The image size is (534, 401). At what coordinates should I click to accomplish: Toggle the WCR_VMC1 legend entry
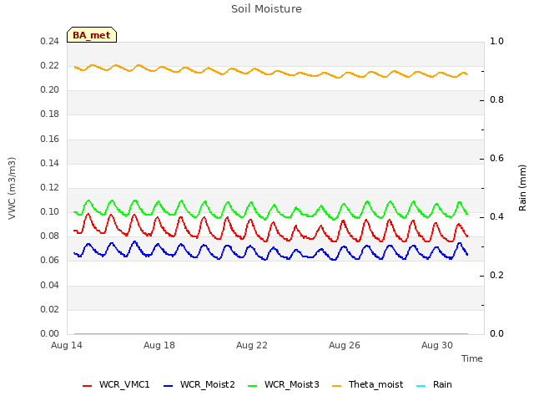point(116,385)
